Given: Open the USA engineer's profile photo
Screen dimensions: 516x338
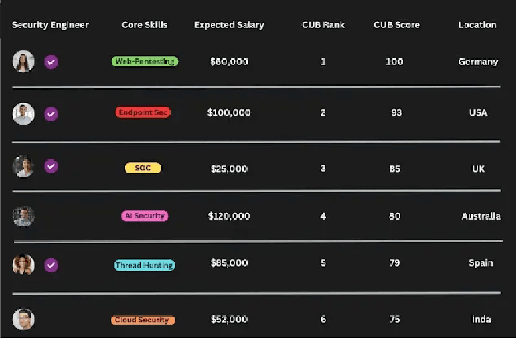Looking at the screenshot, I should pos(23,114).
